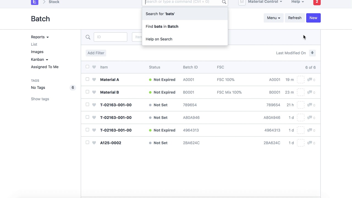Screen dimensions: 352x198
Task: Select Assigned To Me filter
Action: [x=45, y=67]
